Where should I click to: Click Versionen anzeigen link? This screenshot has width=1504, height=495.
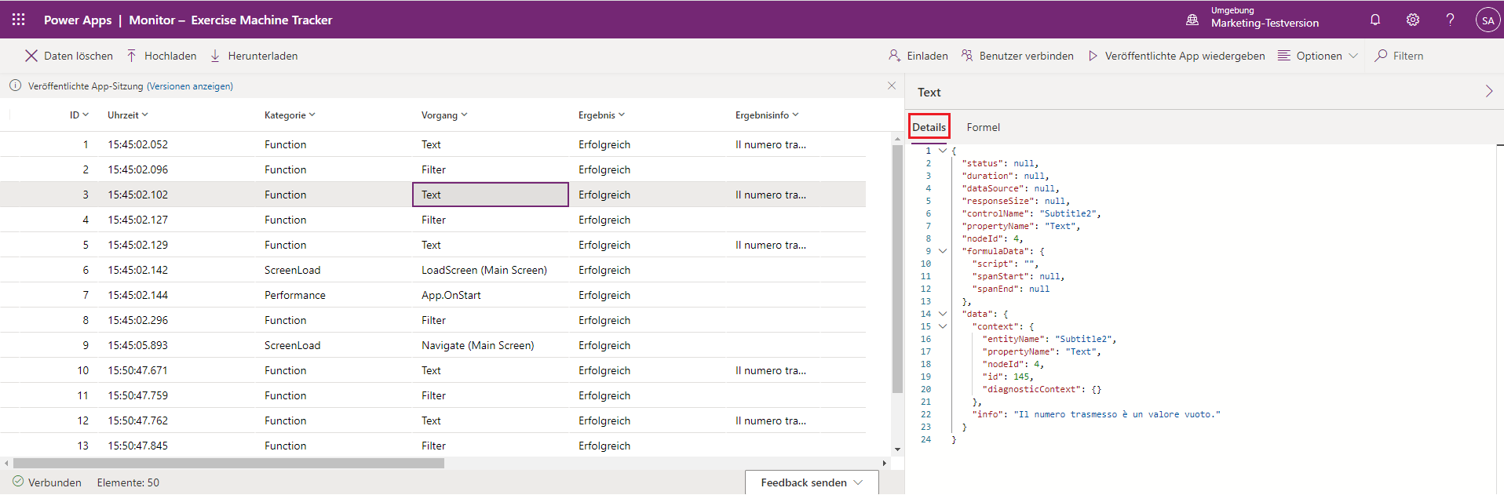point(190,86)
